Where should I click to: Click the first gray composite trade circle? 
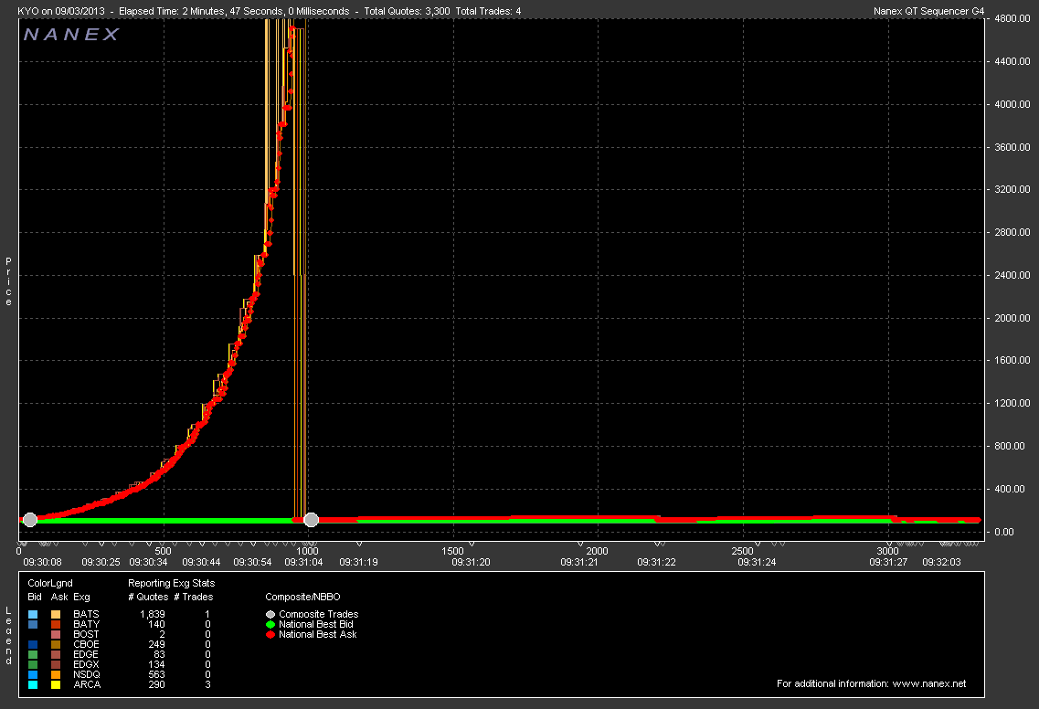coord(29,519)
